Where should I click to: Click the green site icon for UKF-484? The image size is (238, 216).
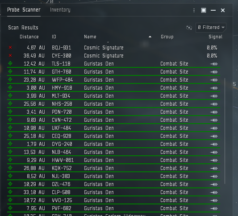(10, 128)
